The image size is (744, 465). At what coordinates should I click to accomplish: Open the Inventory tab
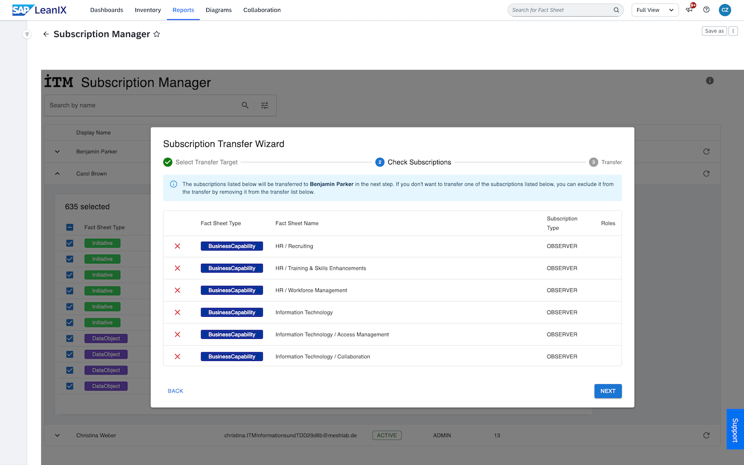pyautogui.click(x=148, y=10)
